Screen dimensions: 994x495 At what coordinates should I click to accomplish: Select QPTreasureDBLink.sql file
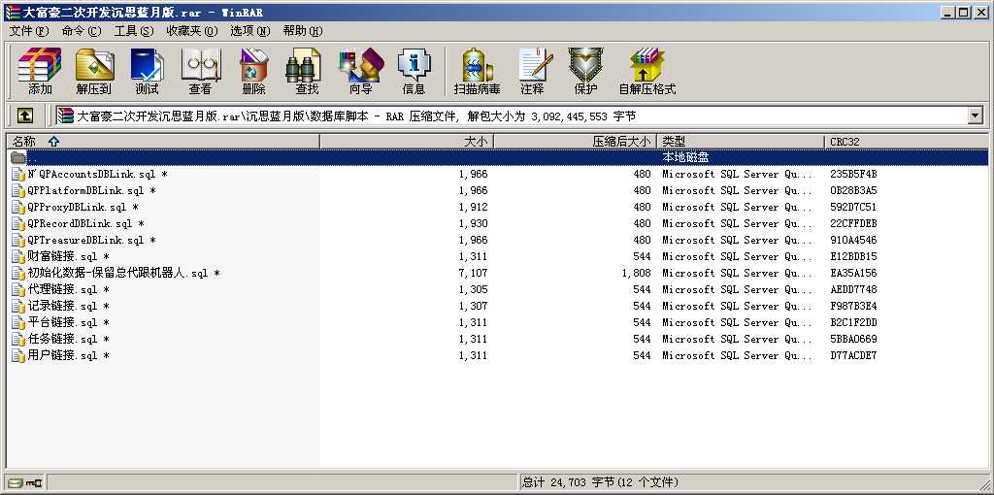point(91,240)
